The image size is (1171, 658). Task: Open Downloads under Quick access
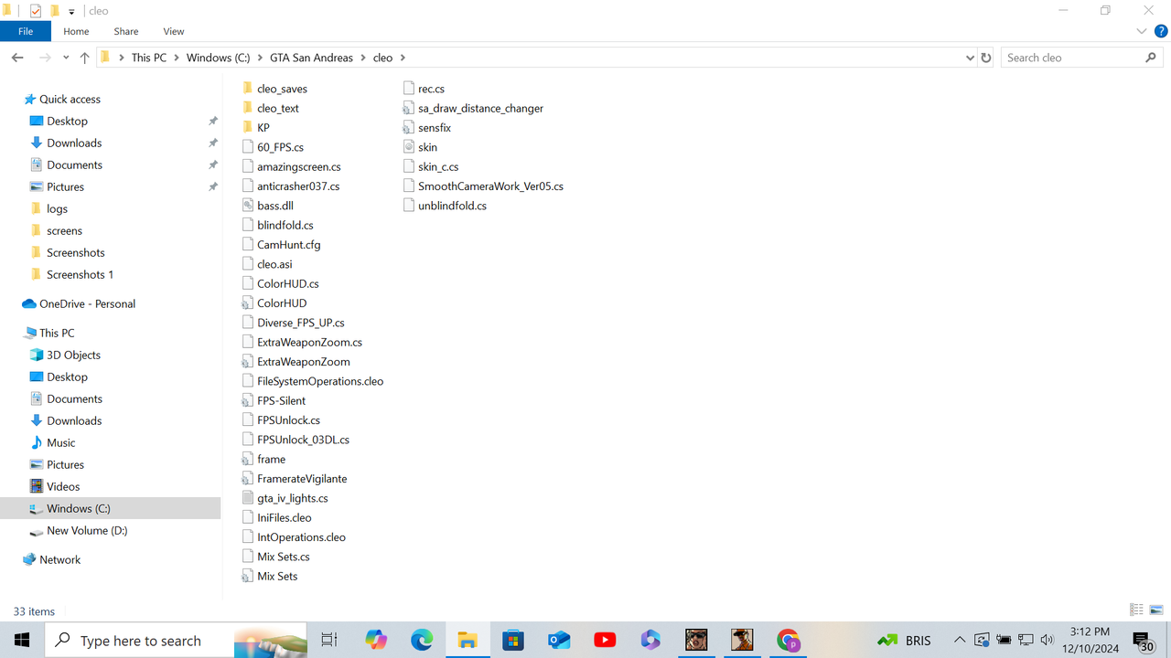click(74, 143)
